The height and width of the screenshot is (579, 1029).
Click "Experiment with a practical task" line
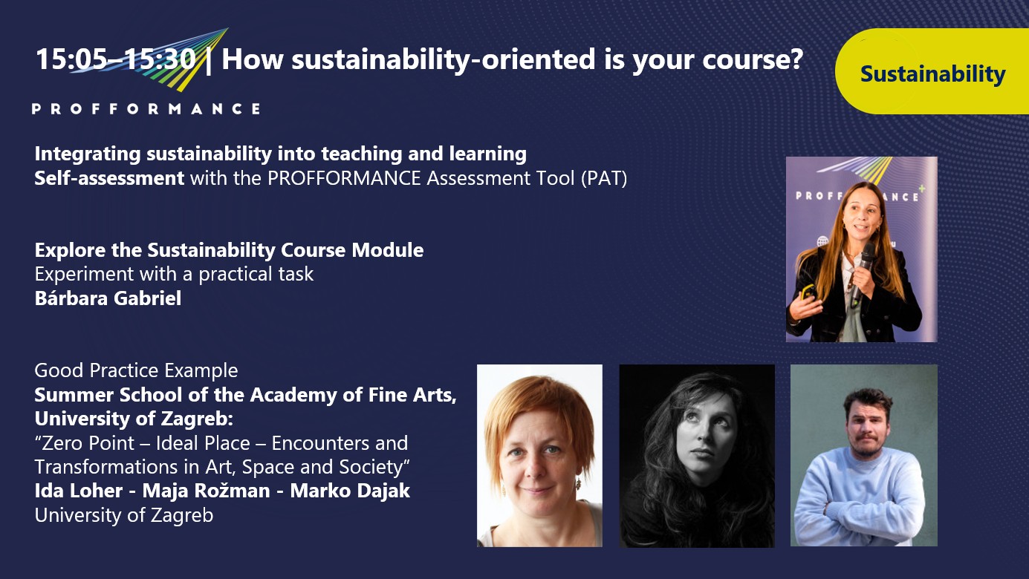pos(174,274)
